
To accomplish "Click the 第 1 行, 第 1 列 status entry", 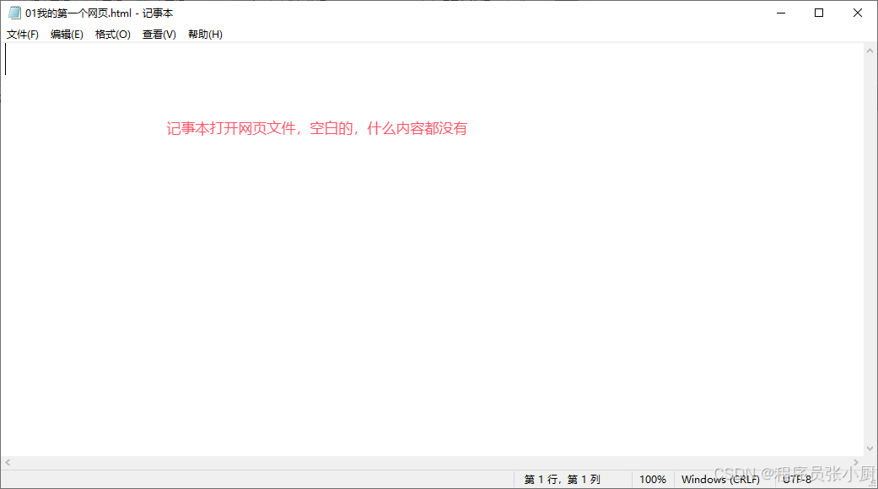I will point(562,480).
